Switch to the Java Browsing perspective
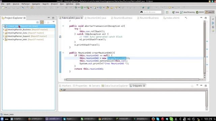 [188, 12]
